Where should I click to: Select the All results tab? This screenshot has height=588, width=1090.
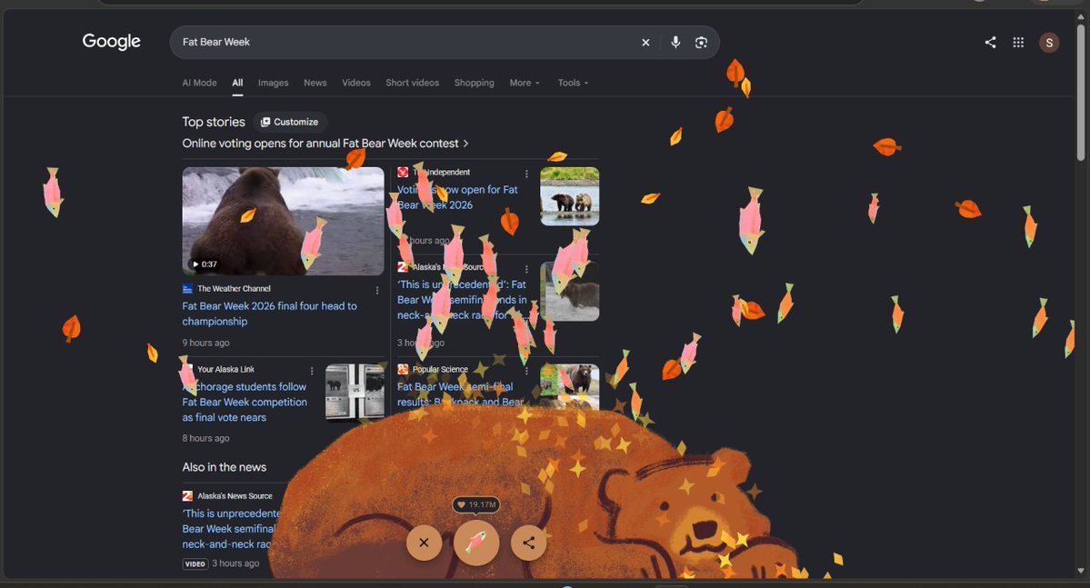click(238, 83)
